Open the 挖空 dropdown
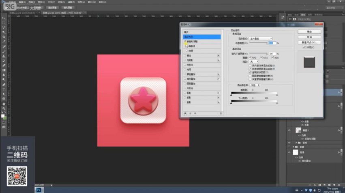This screenshot has height=193, width=345. tap(254, 62)
